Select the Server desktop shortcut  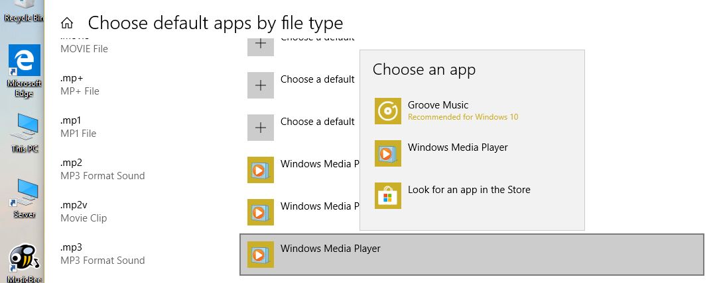click(25, 198)
